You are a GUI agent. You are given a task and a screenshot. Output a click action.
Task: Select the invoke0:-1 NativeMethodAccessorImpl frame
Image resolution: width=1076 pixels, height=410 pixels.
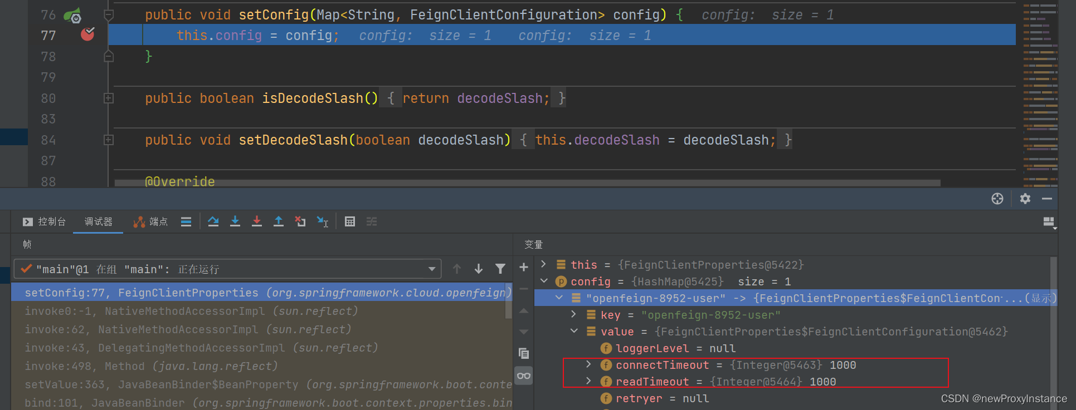(258, 311)
